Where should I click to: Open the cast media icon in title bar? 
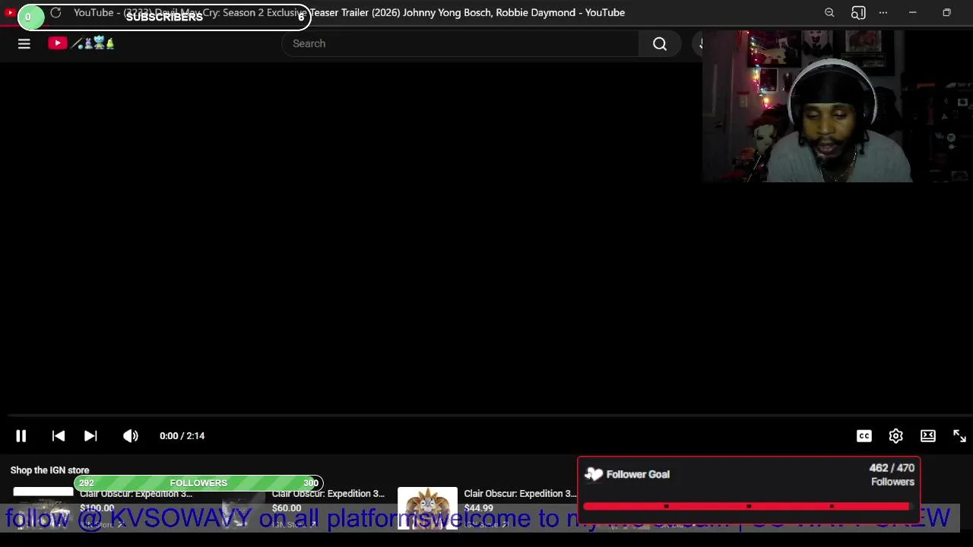[x=858, y=13]
